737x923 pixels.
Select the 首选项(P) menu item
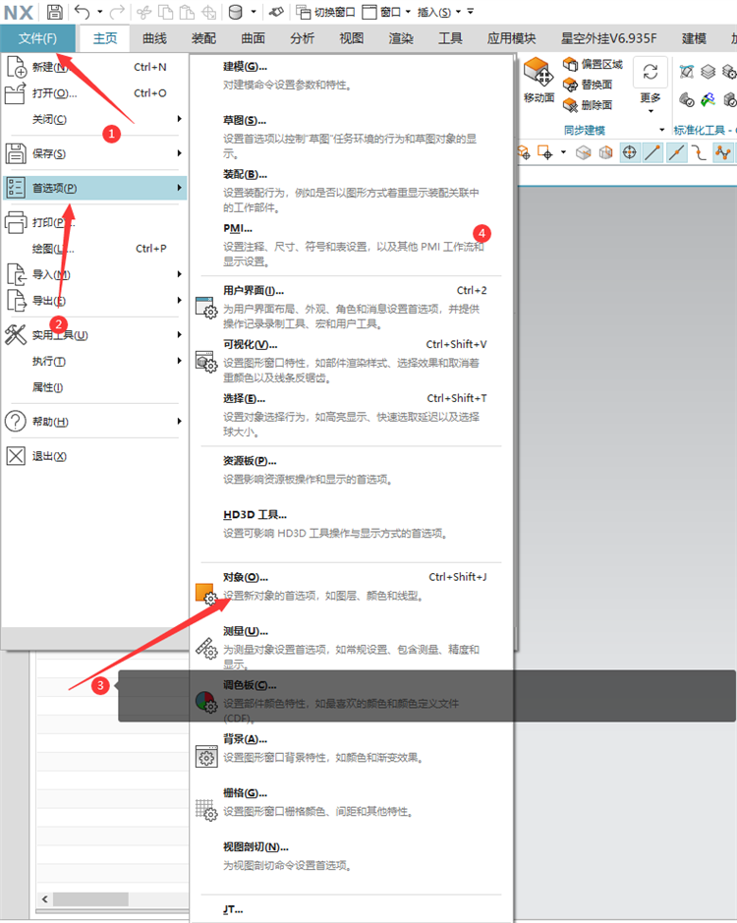pos(94,188)
